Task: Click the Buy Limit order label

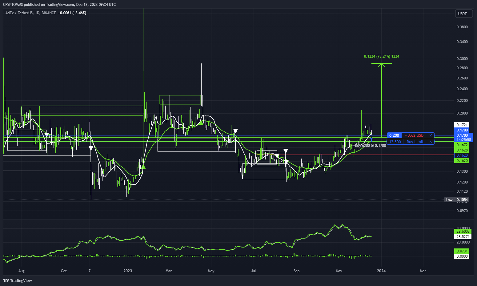Action: tap(415, 142)
